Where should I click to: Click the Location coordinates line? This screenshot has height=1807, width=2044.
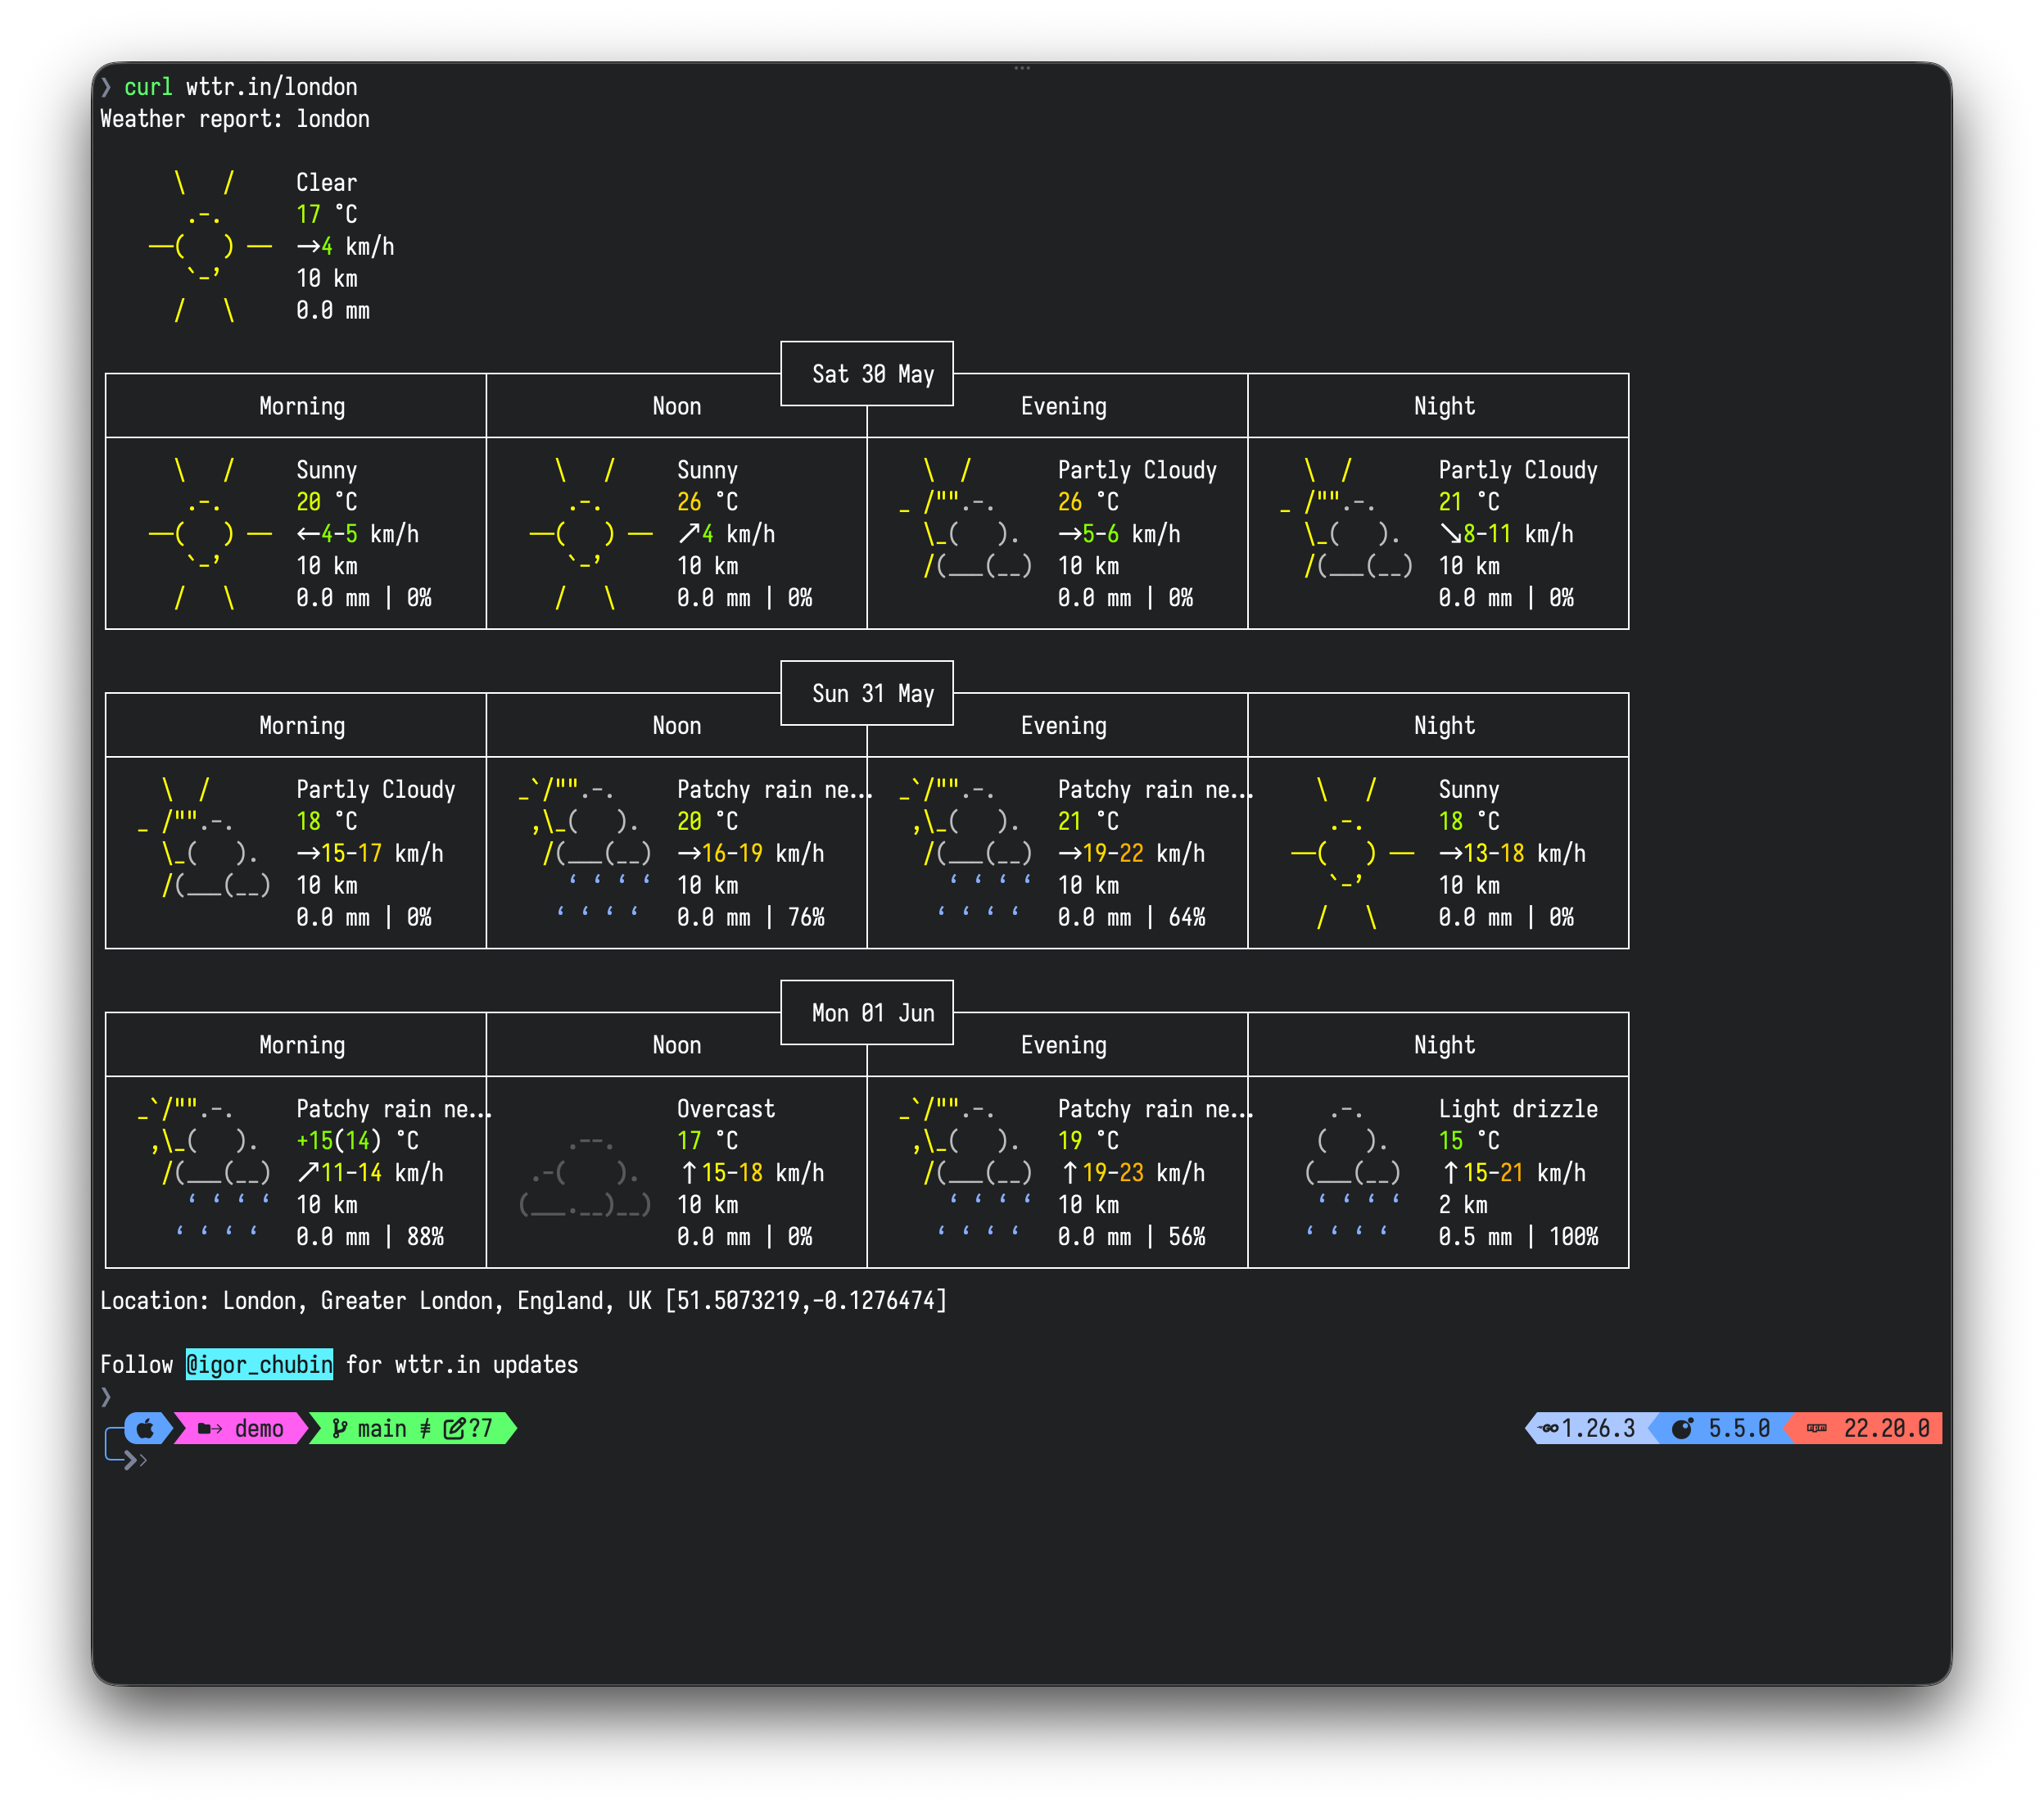(x=523, y=1300)
